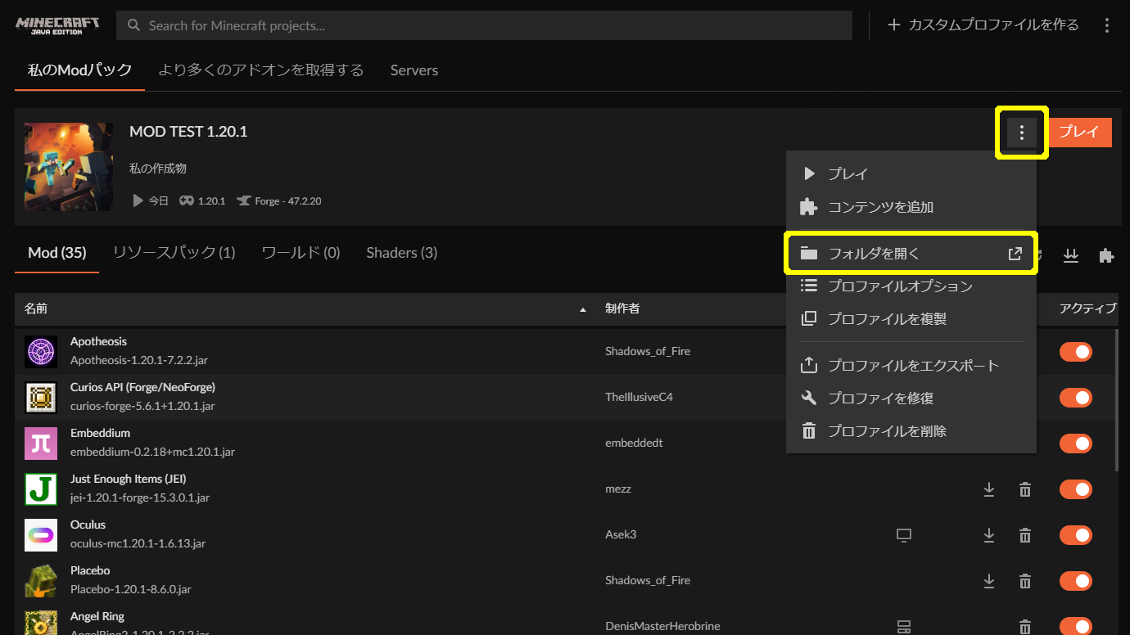Select Export Profile (プロファイルをエクスポート)
Screen dimensions: 1130x635
[x=911, y=365]
